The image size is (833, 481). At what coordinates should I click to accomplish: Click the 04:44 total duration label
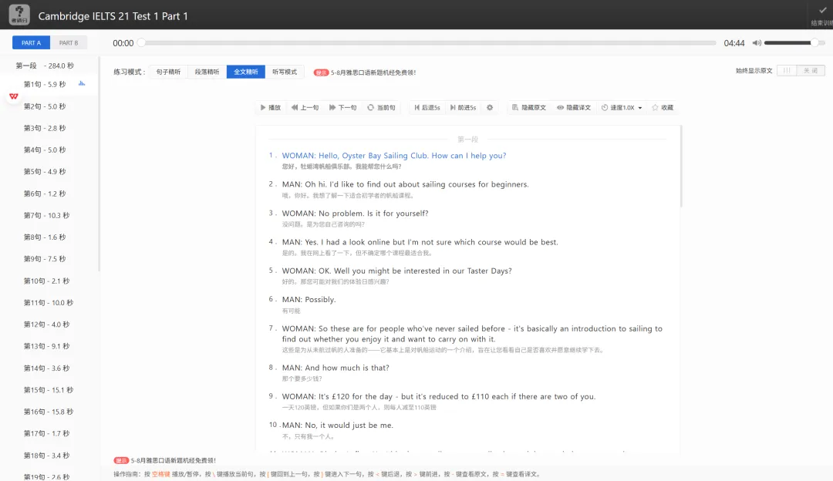pyautogui.click(x=734, y=43)
